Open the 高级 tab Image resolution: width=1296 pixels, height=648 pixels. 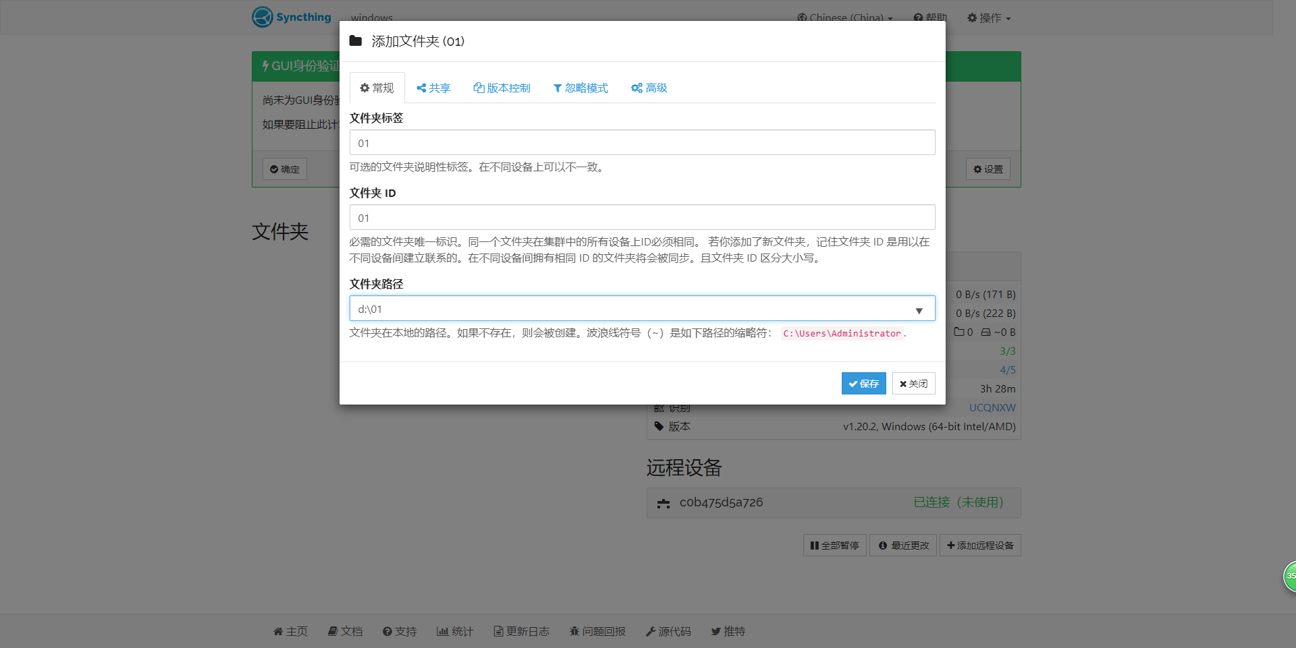pos(649,88)
